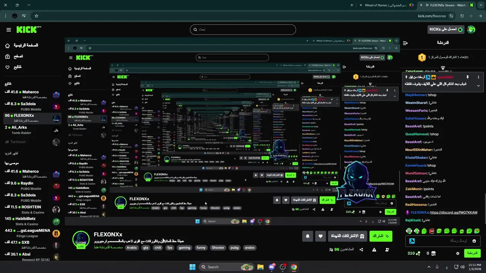The height and width of the screenshot is (273, 486).
Task: Reload the page in browser toolbar
Action: point(462,16)
